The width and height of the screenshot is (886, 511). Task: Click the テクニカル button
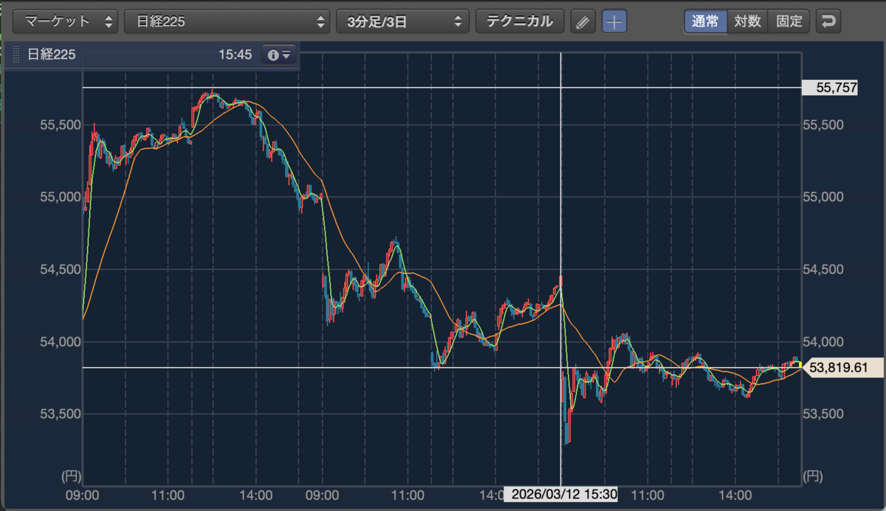tap(520, 21)
